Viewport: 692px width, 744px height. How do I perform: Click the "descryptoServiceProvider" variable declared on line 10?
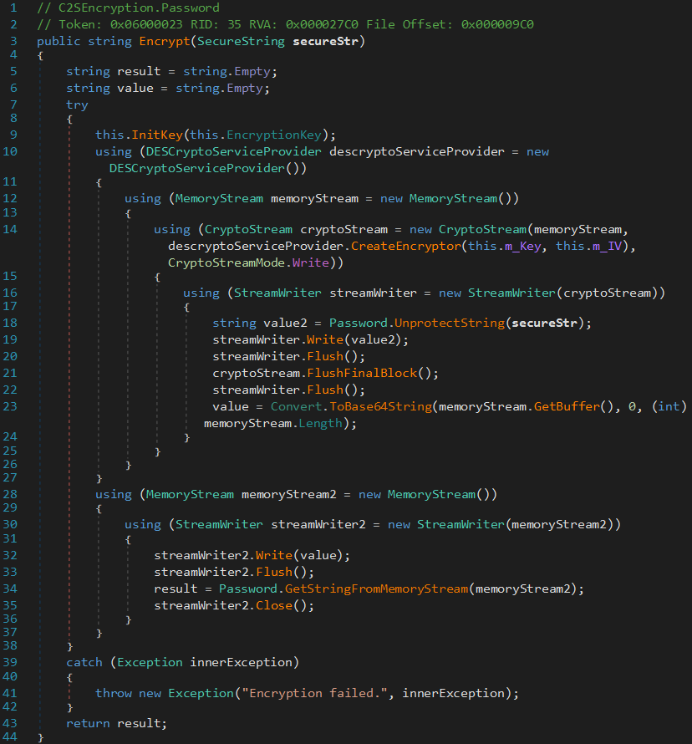coord(417,151)
